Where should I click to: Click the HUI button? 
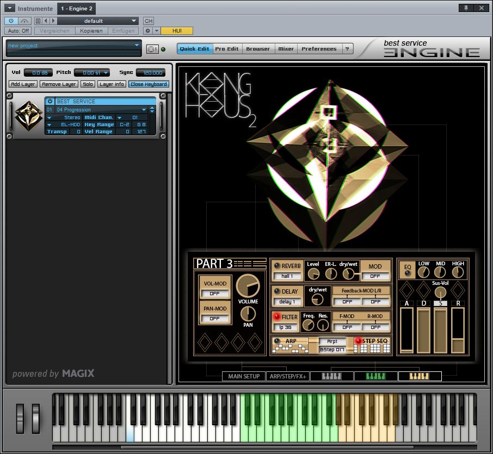coord(177,31)
